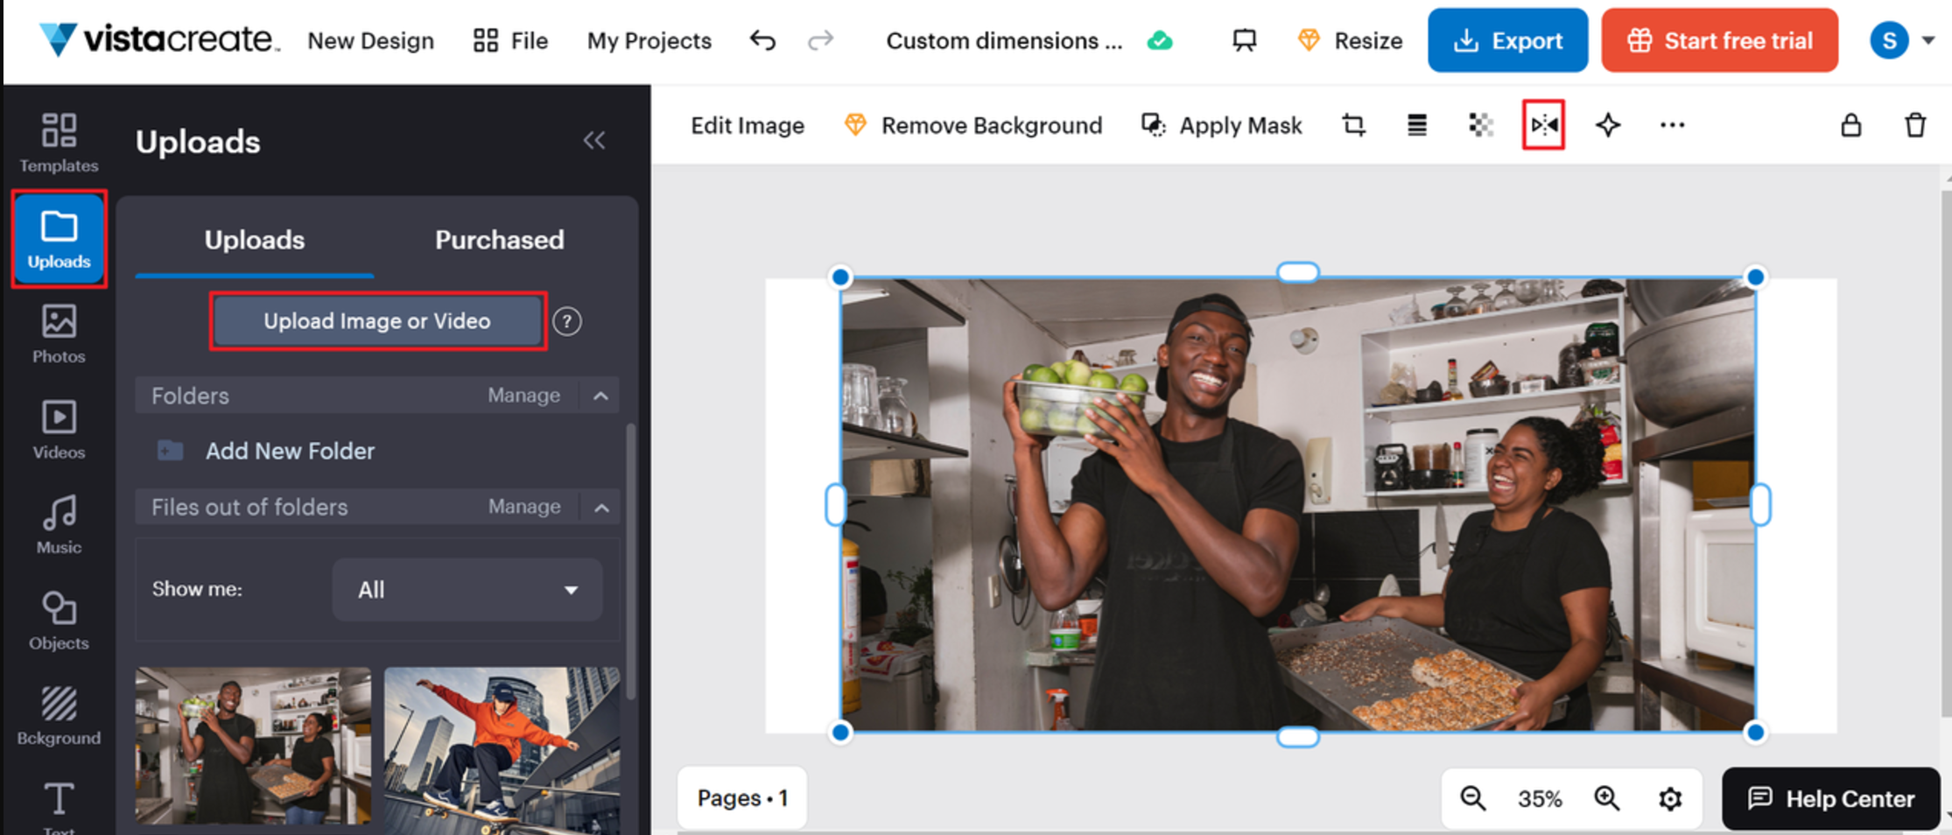
Task: Collapse the Files out of folders section
Action: pos(601,507)
